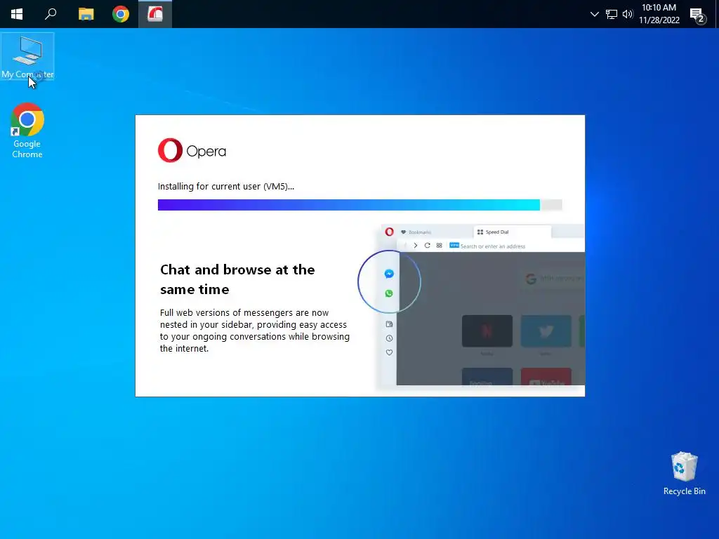Open the taskbar search icon
The height and width of the screenshot is (539, 719).
(51, 14)
